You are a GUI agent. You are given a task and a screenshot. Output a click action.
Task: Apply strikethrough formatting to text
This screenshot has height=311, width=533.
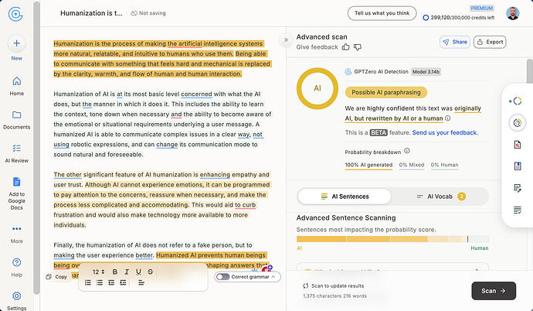(151, 272)
